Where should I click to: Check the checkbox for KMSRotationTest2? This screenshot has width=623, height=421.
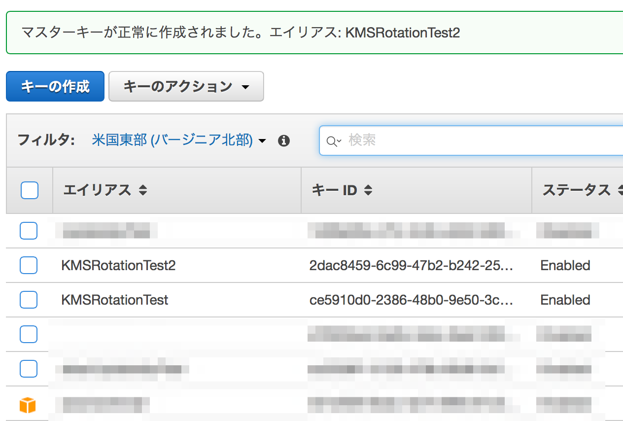[x=29, y=265]
